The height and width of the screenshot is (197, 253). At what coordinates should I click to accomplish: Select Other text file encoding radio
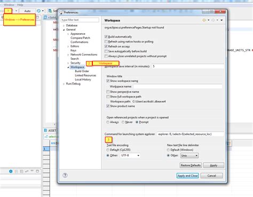click(108, 155)
